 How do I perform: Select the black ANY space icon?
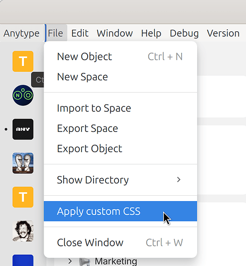(x=23, y=129)
